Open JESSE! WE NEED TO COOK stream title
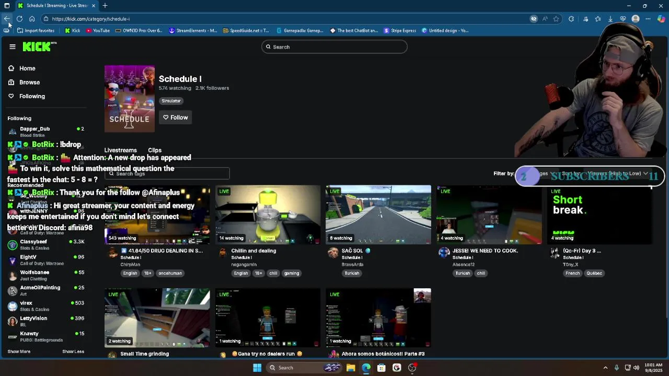 click(485, 251)
